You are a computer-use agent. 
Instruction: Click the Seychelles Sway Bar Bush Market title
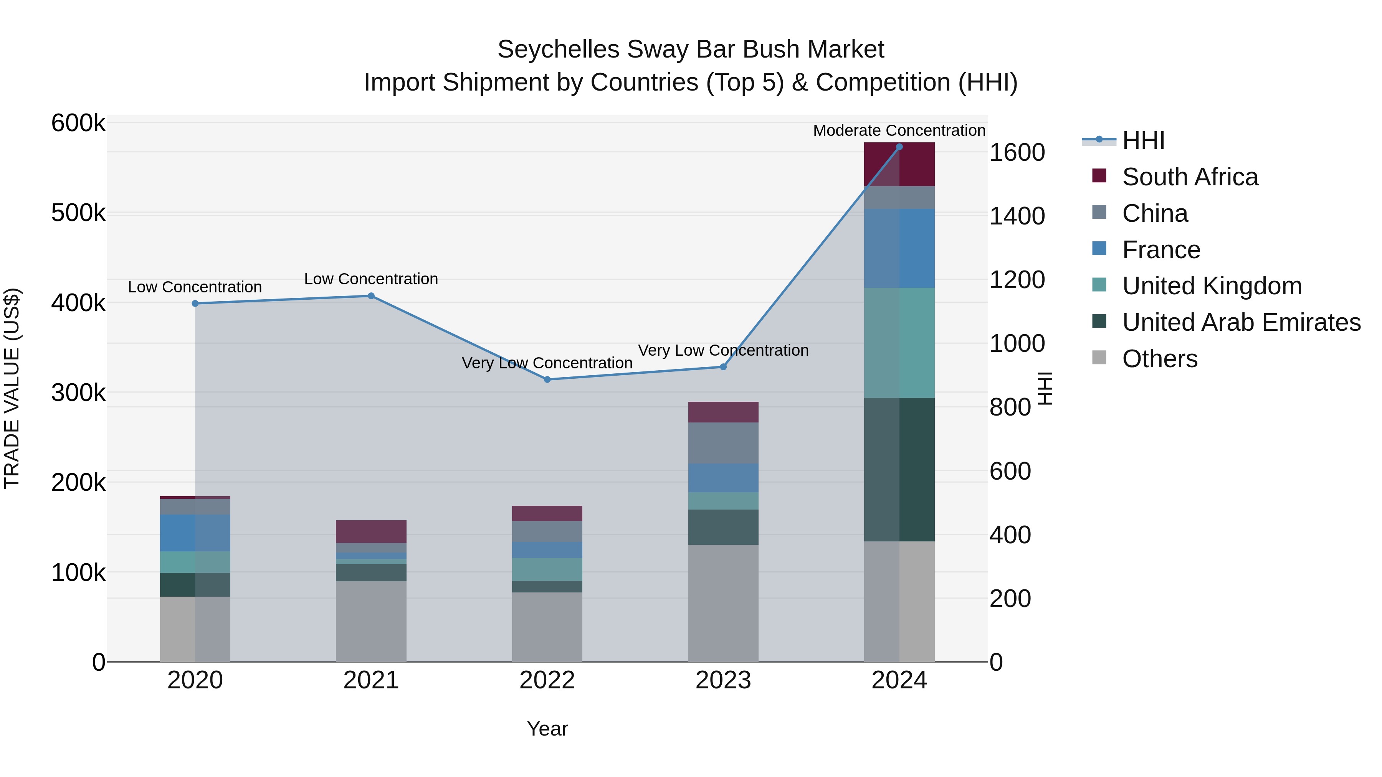tap(691, 49)
